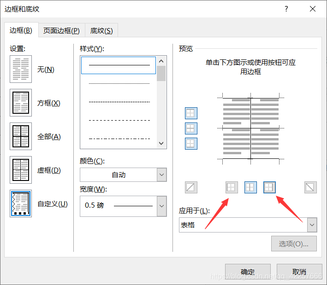The width and height of the screenshot is (327, 285).
Task: Click the 选项(O)... options button
Action: click(x=294, y=244)
